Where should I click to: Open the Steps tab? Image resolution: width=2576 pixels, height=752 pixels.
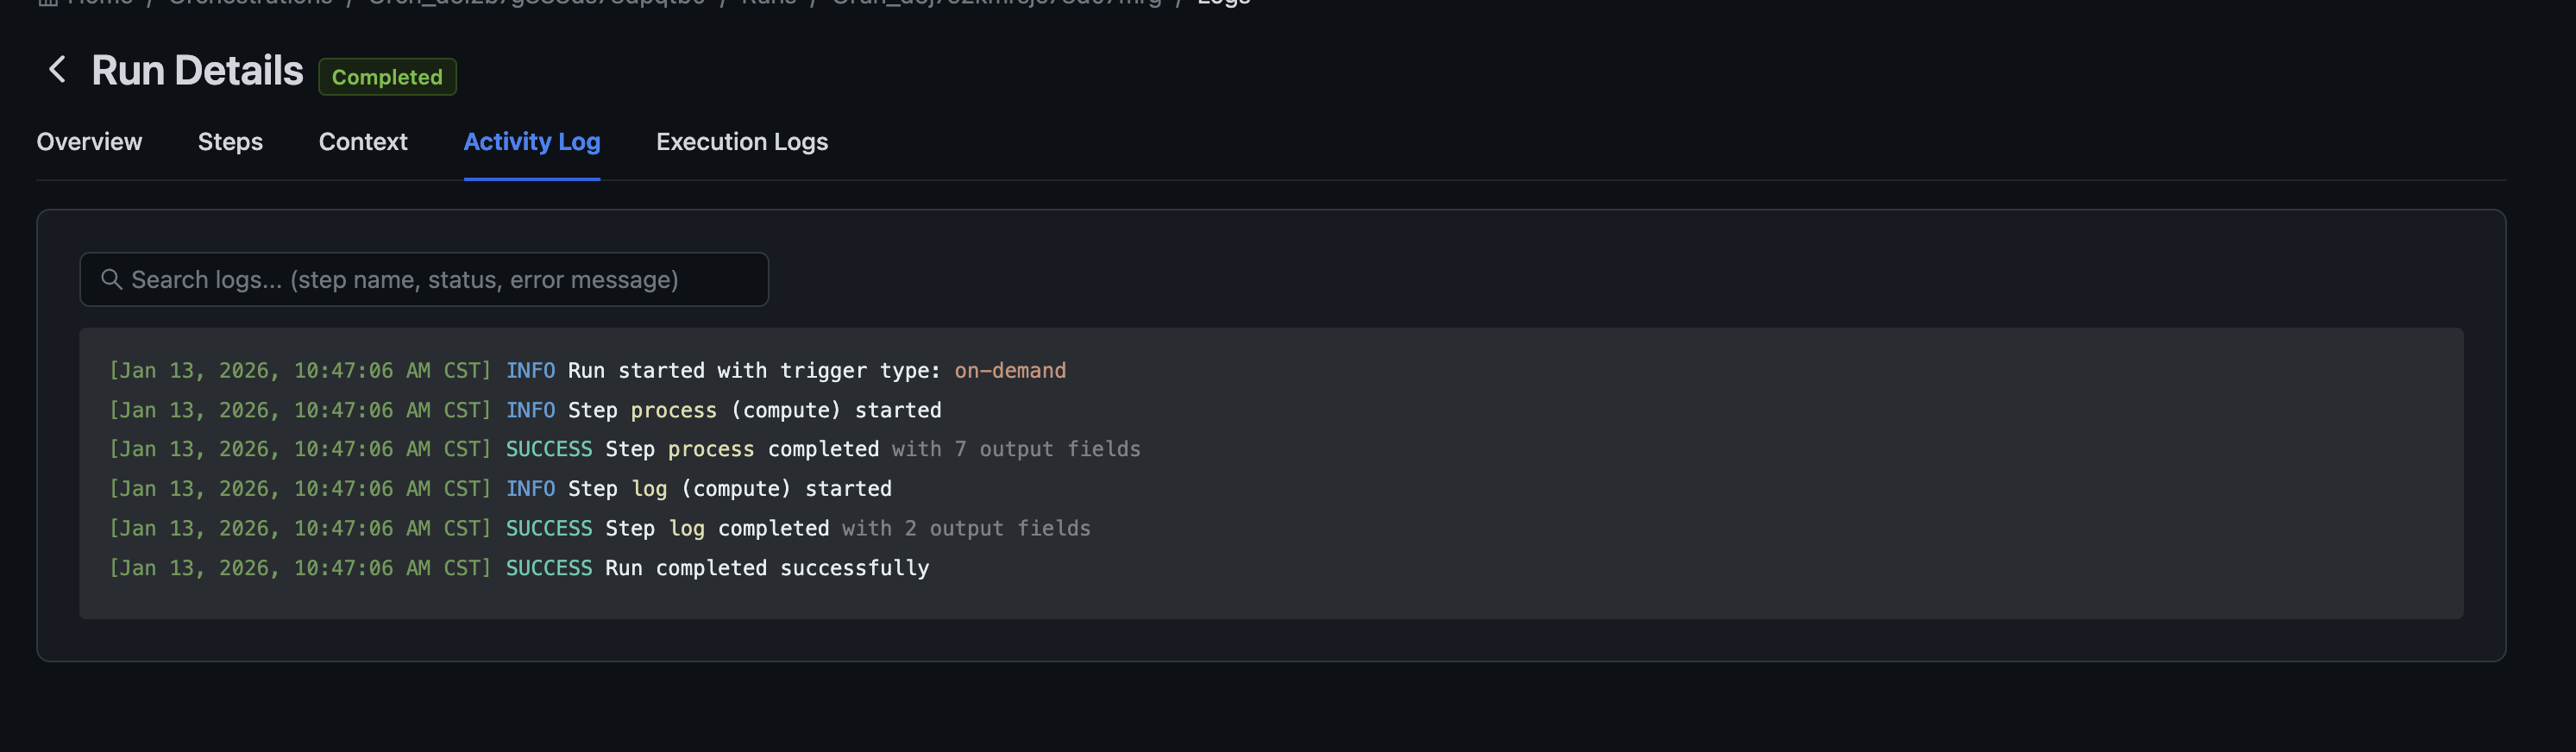pyautogui.click(x=230, y=142)
